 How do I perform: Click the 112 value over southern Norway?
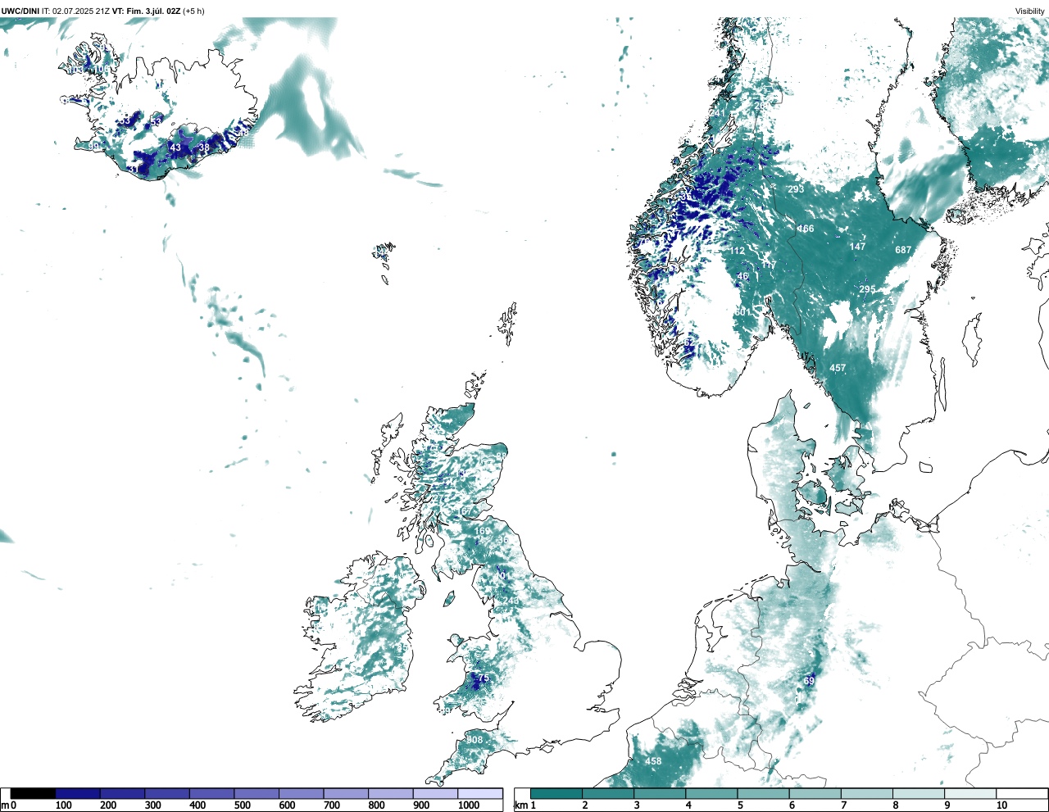coord(737,251)
